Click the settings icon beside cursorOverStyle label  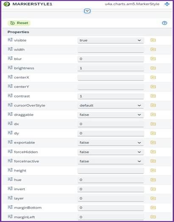point(10,105)
